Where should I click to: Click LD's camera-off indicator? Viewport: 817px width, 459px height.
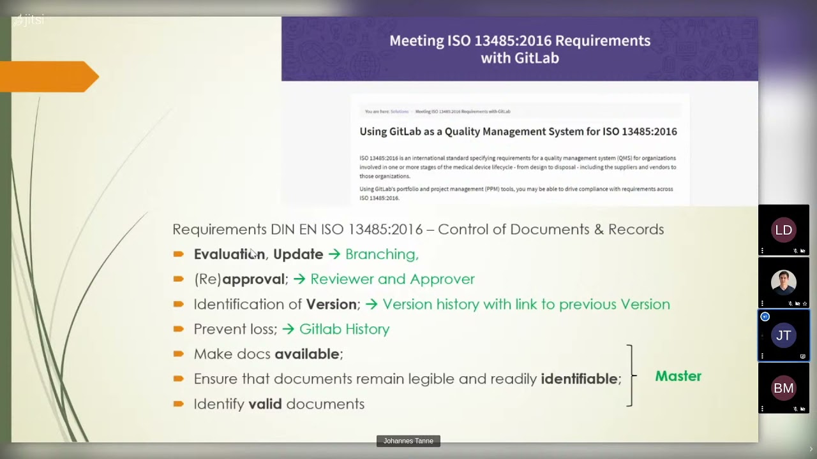(803, 251)
